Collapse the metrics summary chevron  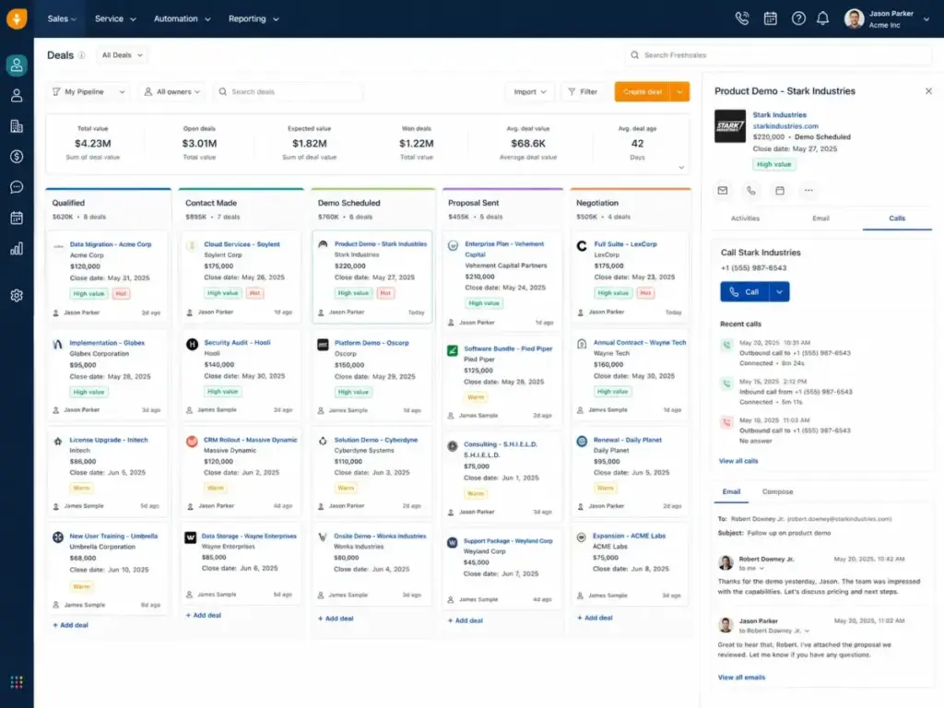coord(681,168)
